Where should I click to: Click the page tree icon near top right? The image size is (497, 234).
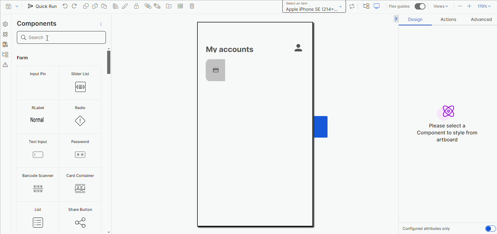(x=366, y=6)
